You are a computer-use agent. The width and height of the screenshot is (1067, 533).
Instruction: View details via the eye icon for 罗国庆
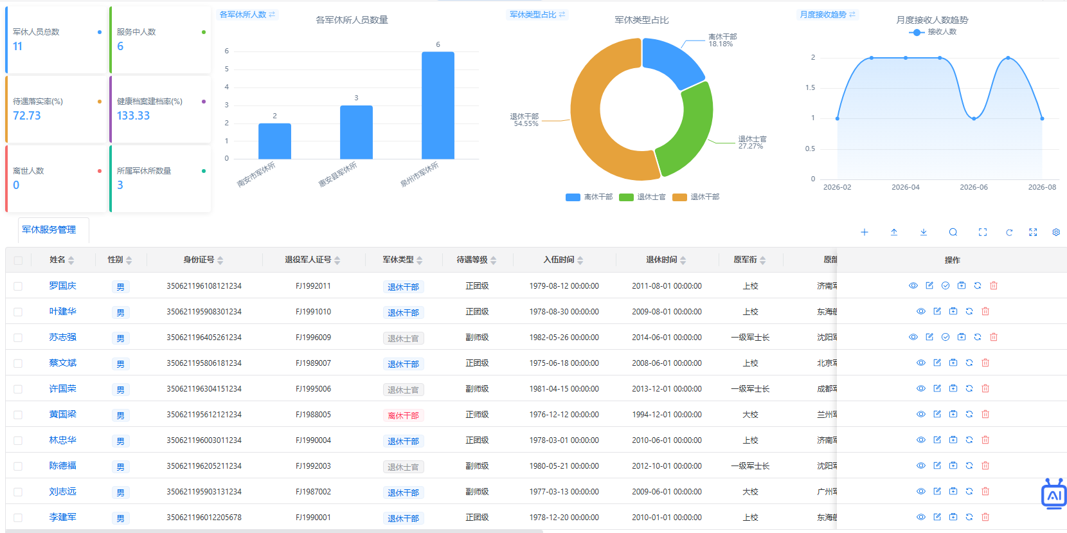(913, 285)
